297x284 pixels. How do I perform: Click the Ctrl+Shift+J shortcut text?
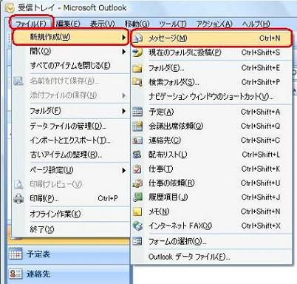[261, 197]
